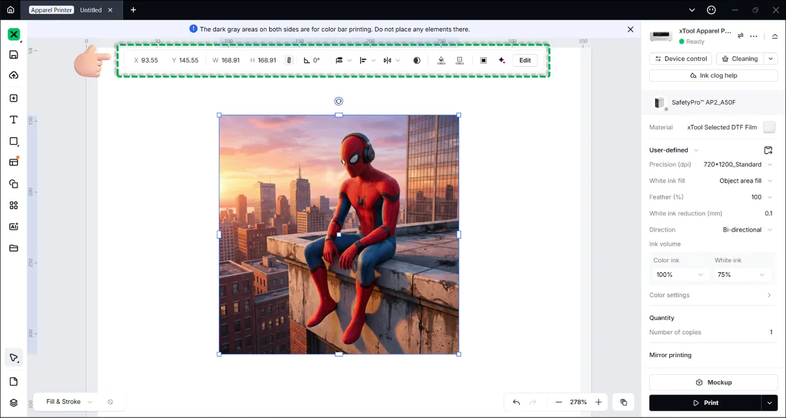Click the AI sparkle icon in toolbar
The image size is (786, 418).
[x=502, y=60]
